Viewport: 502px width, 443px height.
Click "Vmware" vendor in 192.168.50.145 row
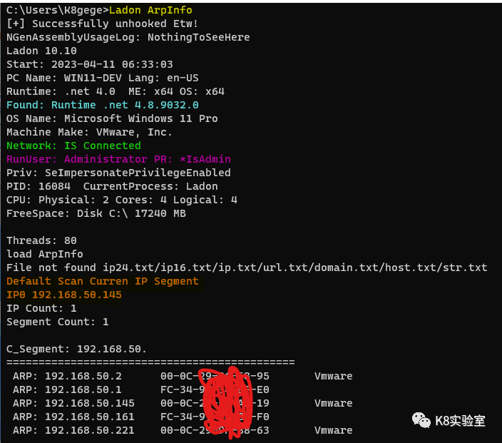tap(333, 402)
